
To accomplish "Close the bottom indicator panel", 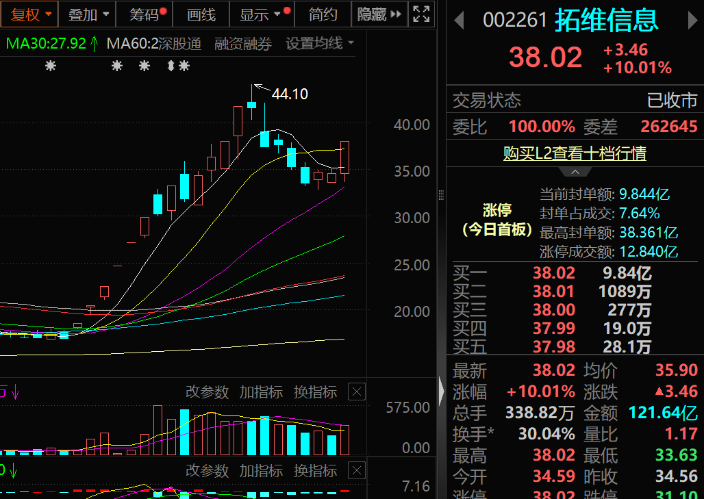I will click(357, 470).
